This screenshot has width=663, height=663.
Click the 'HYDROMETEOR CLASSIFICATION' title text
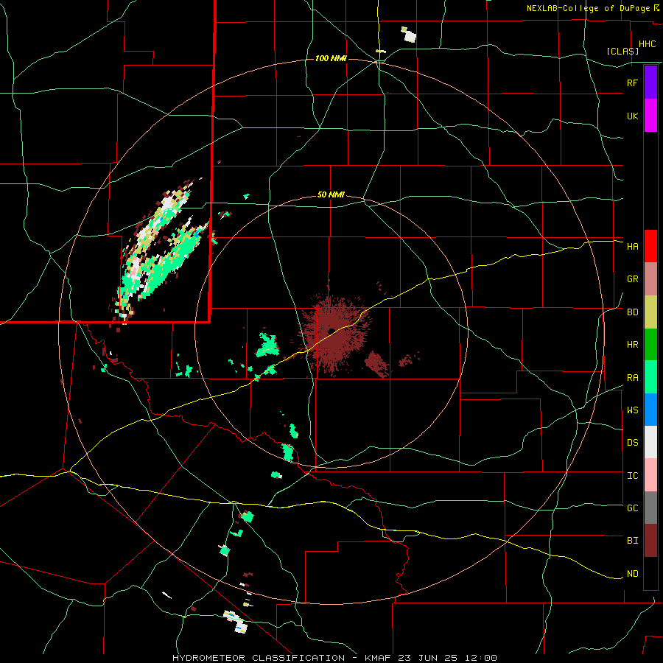pyautogui.click(x=259, y=658)
